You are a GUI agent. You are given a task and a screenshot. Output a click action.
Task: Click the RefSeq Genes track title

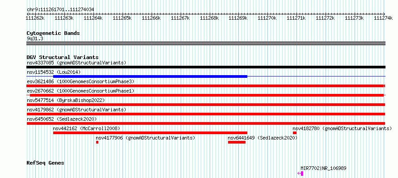pyautogui.click(x=45, y=163)
